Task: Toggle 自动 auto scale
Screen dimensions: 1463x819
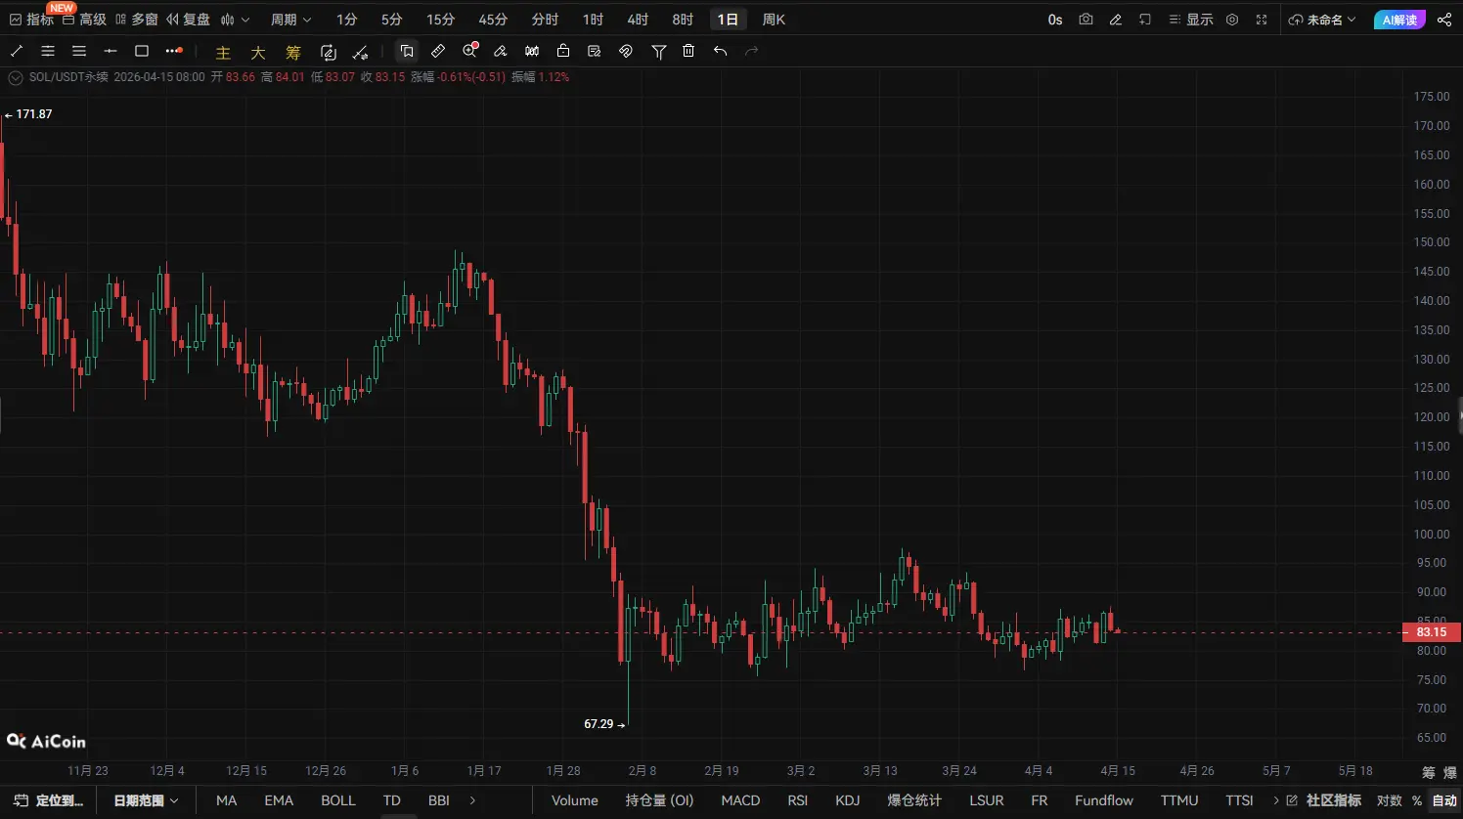Action: [1444, 800]
